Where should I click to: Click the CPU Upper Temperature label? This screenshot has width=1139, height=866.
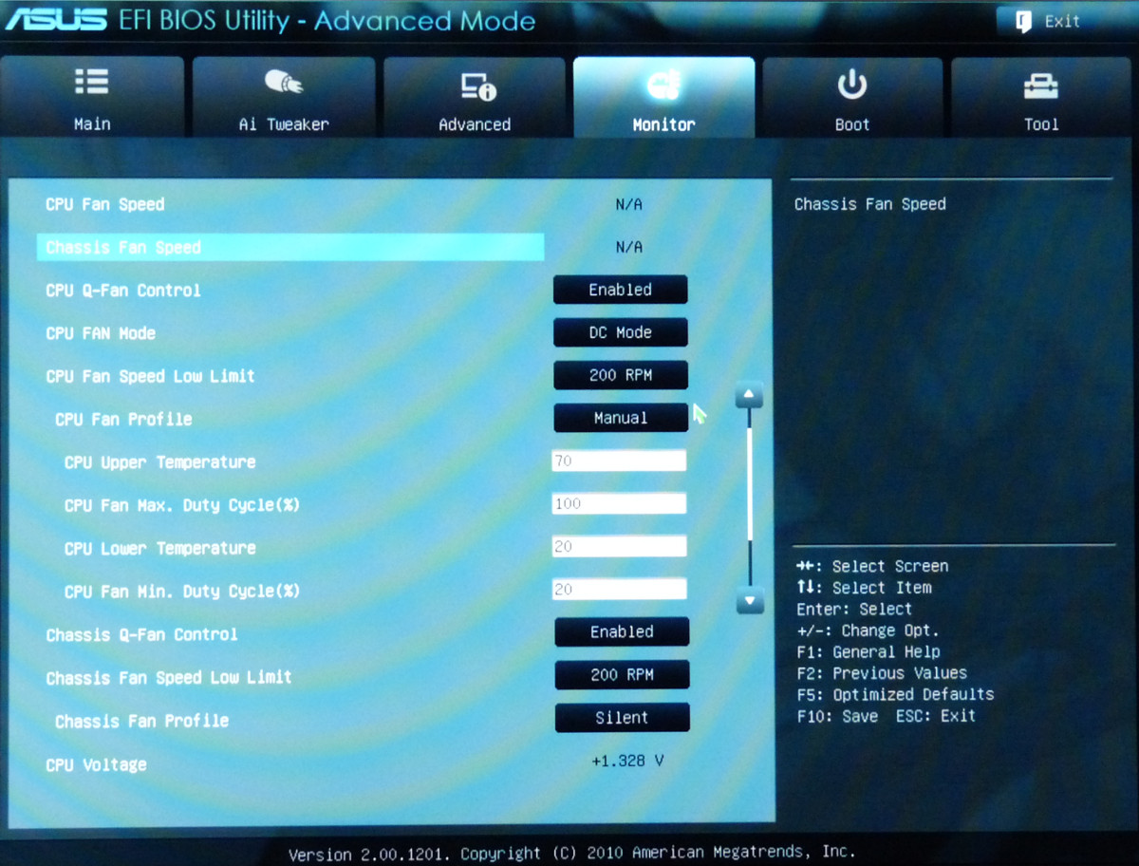coord(159,462)
